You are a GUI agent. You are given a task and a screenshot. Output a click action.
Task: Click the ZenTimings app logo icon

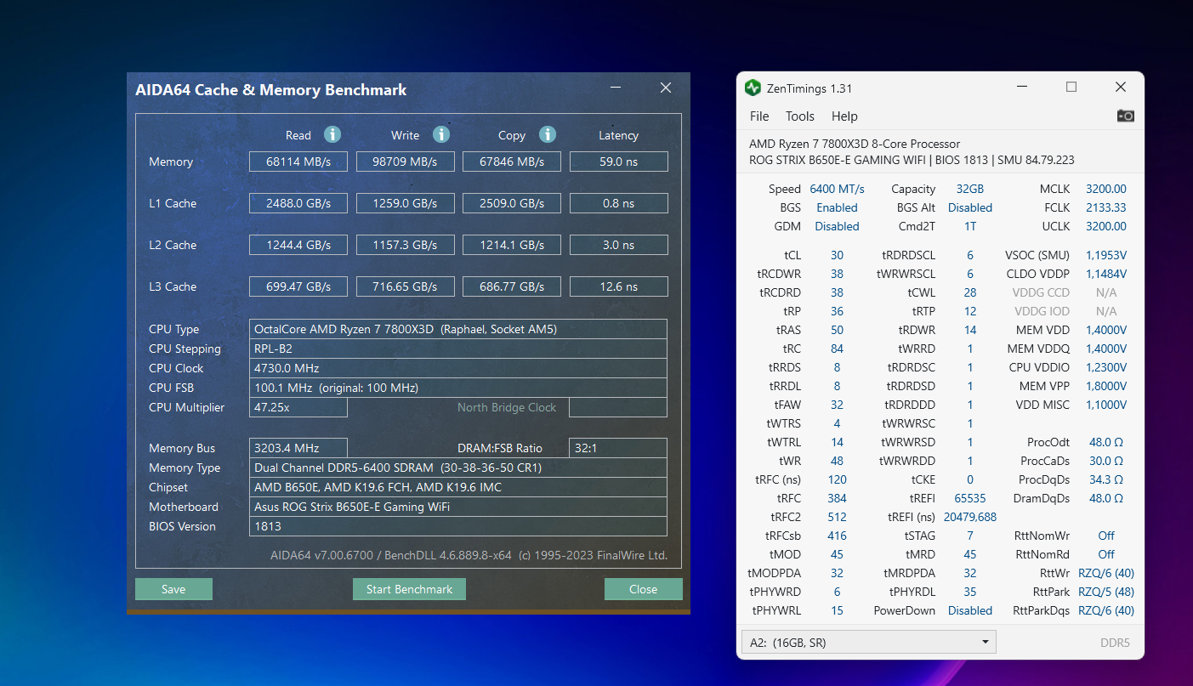(x=753, y=88)
